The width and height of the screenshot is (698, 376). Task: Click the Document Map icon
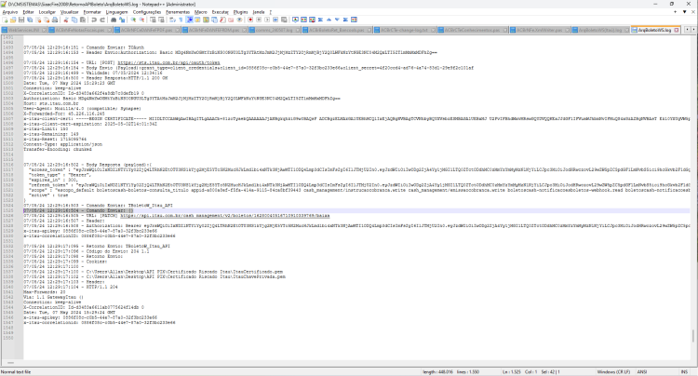coord(206,20)
